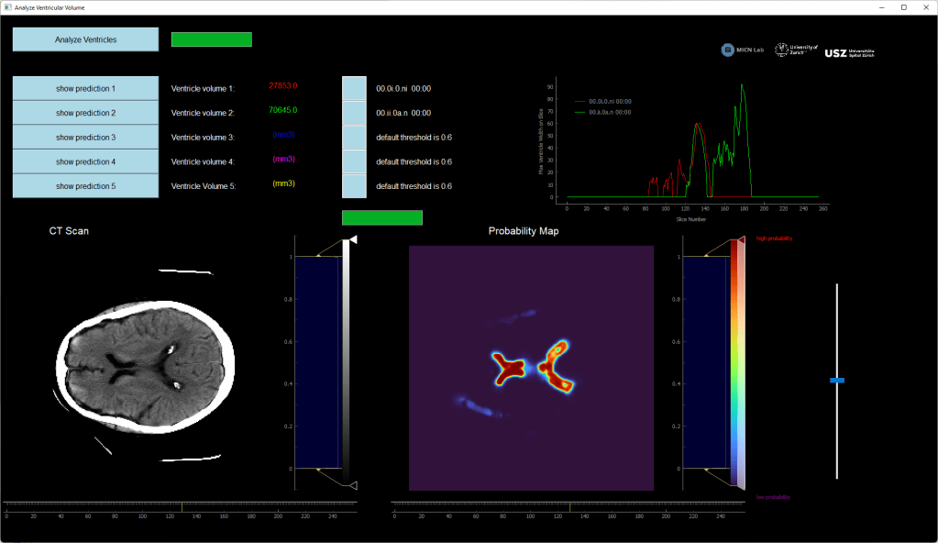Click small square button beside 00.ii.0a.n
Image resolution: width=938 pixels, height=543 pixels.
354,113
